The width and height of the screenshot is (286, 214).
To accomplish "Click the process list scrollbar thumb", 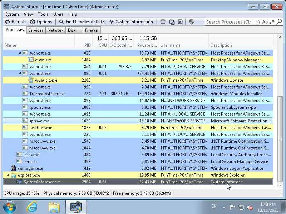I will pyautogui.click(x=280, y=139).
